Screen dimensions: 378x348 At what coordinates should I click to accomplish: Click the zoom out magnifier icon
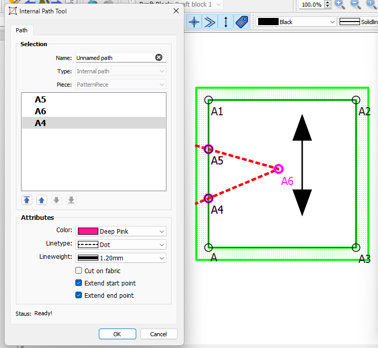click(354, 4)
